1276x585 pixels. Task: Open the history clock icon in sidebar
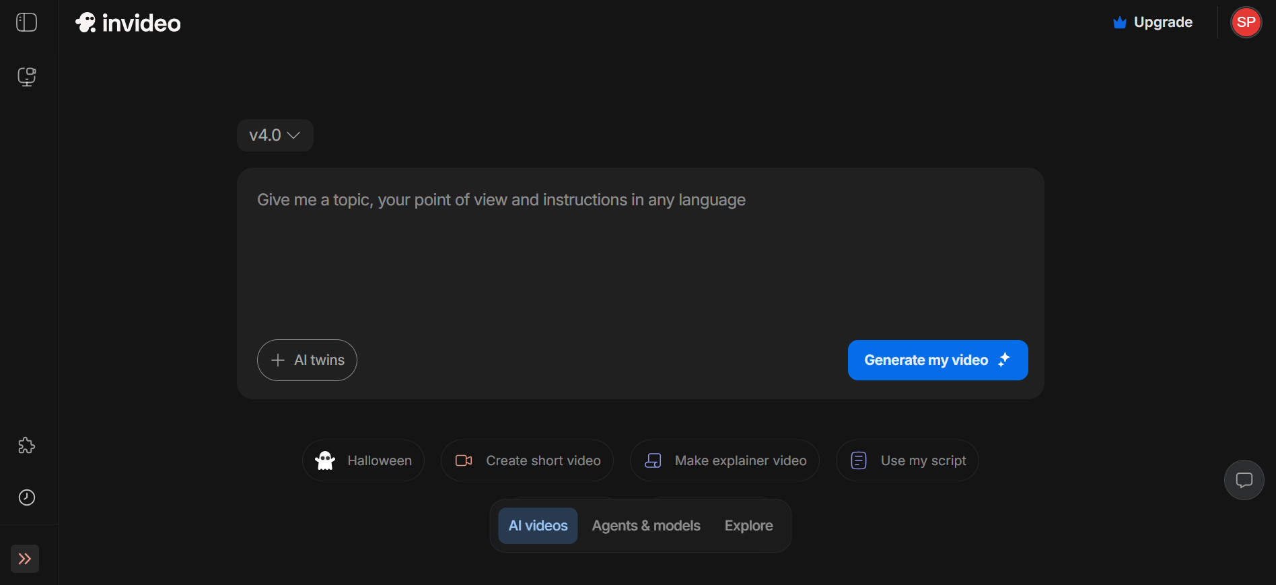click(x=26, y=497)
